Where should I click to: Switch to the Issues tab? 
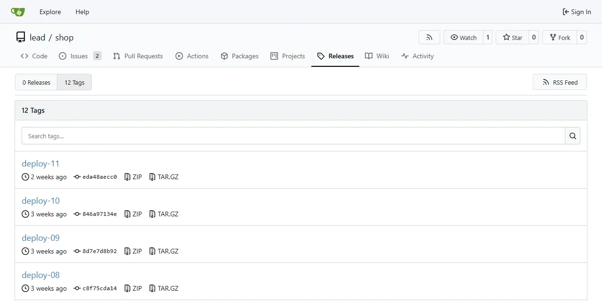click(80, 56)
